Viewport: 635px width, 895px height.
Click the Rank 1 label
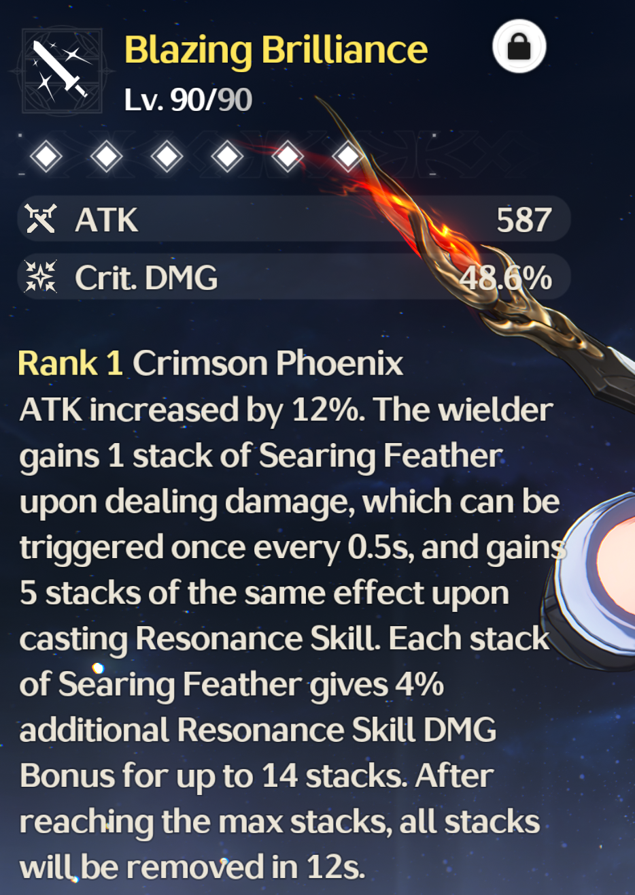coord(71,363)
